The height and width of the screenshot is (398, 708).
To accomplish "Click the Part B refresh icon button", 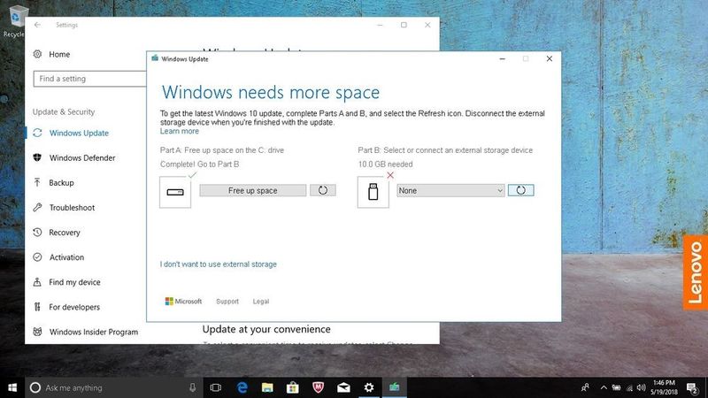I will (x=520, y=190).
